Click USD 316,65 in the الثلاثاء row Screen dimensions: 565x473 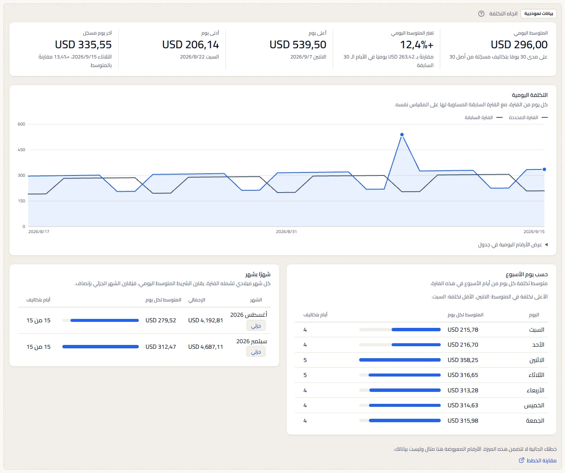(x=463, y=375)
